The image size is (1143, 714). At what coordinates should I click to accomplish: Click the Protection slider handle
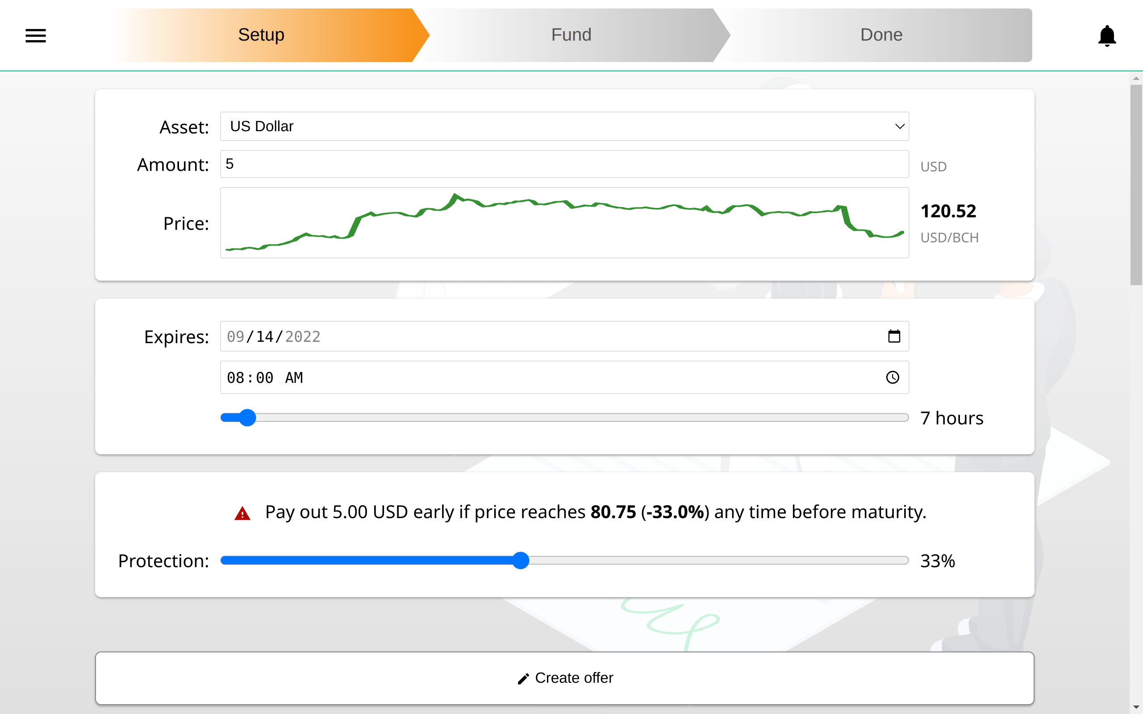point(521,560)
